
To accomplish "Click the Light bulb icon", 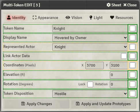I will pos(91,18).
